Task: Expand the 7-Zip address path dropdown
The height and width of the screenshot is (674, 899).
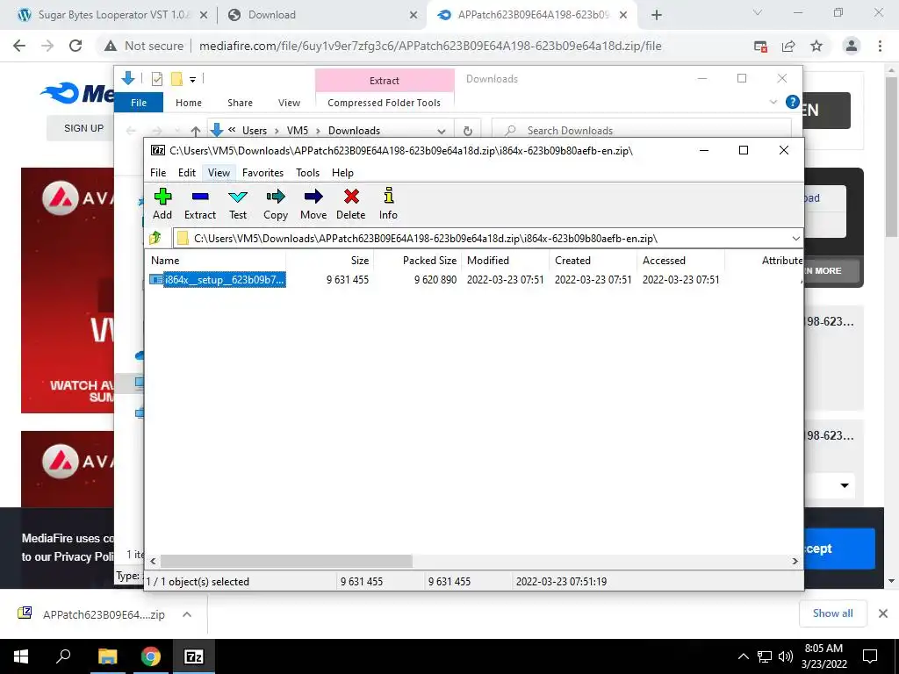Action: (795, 239)
